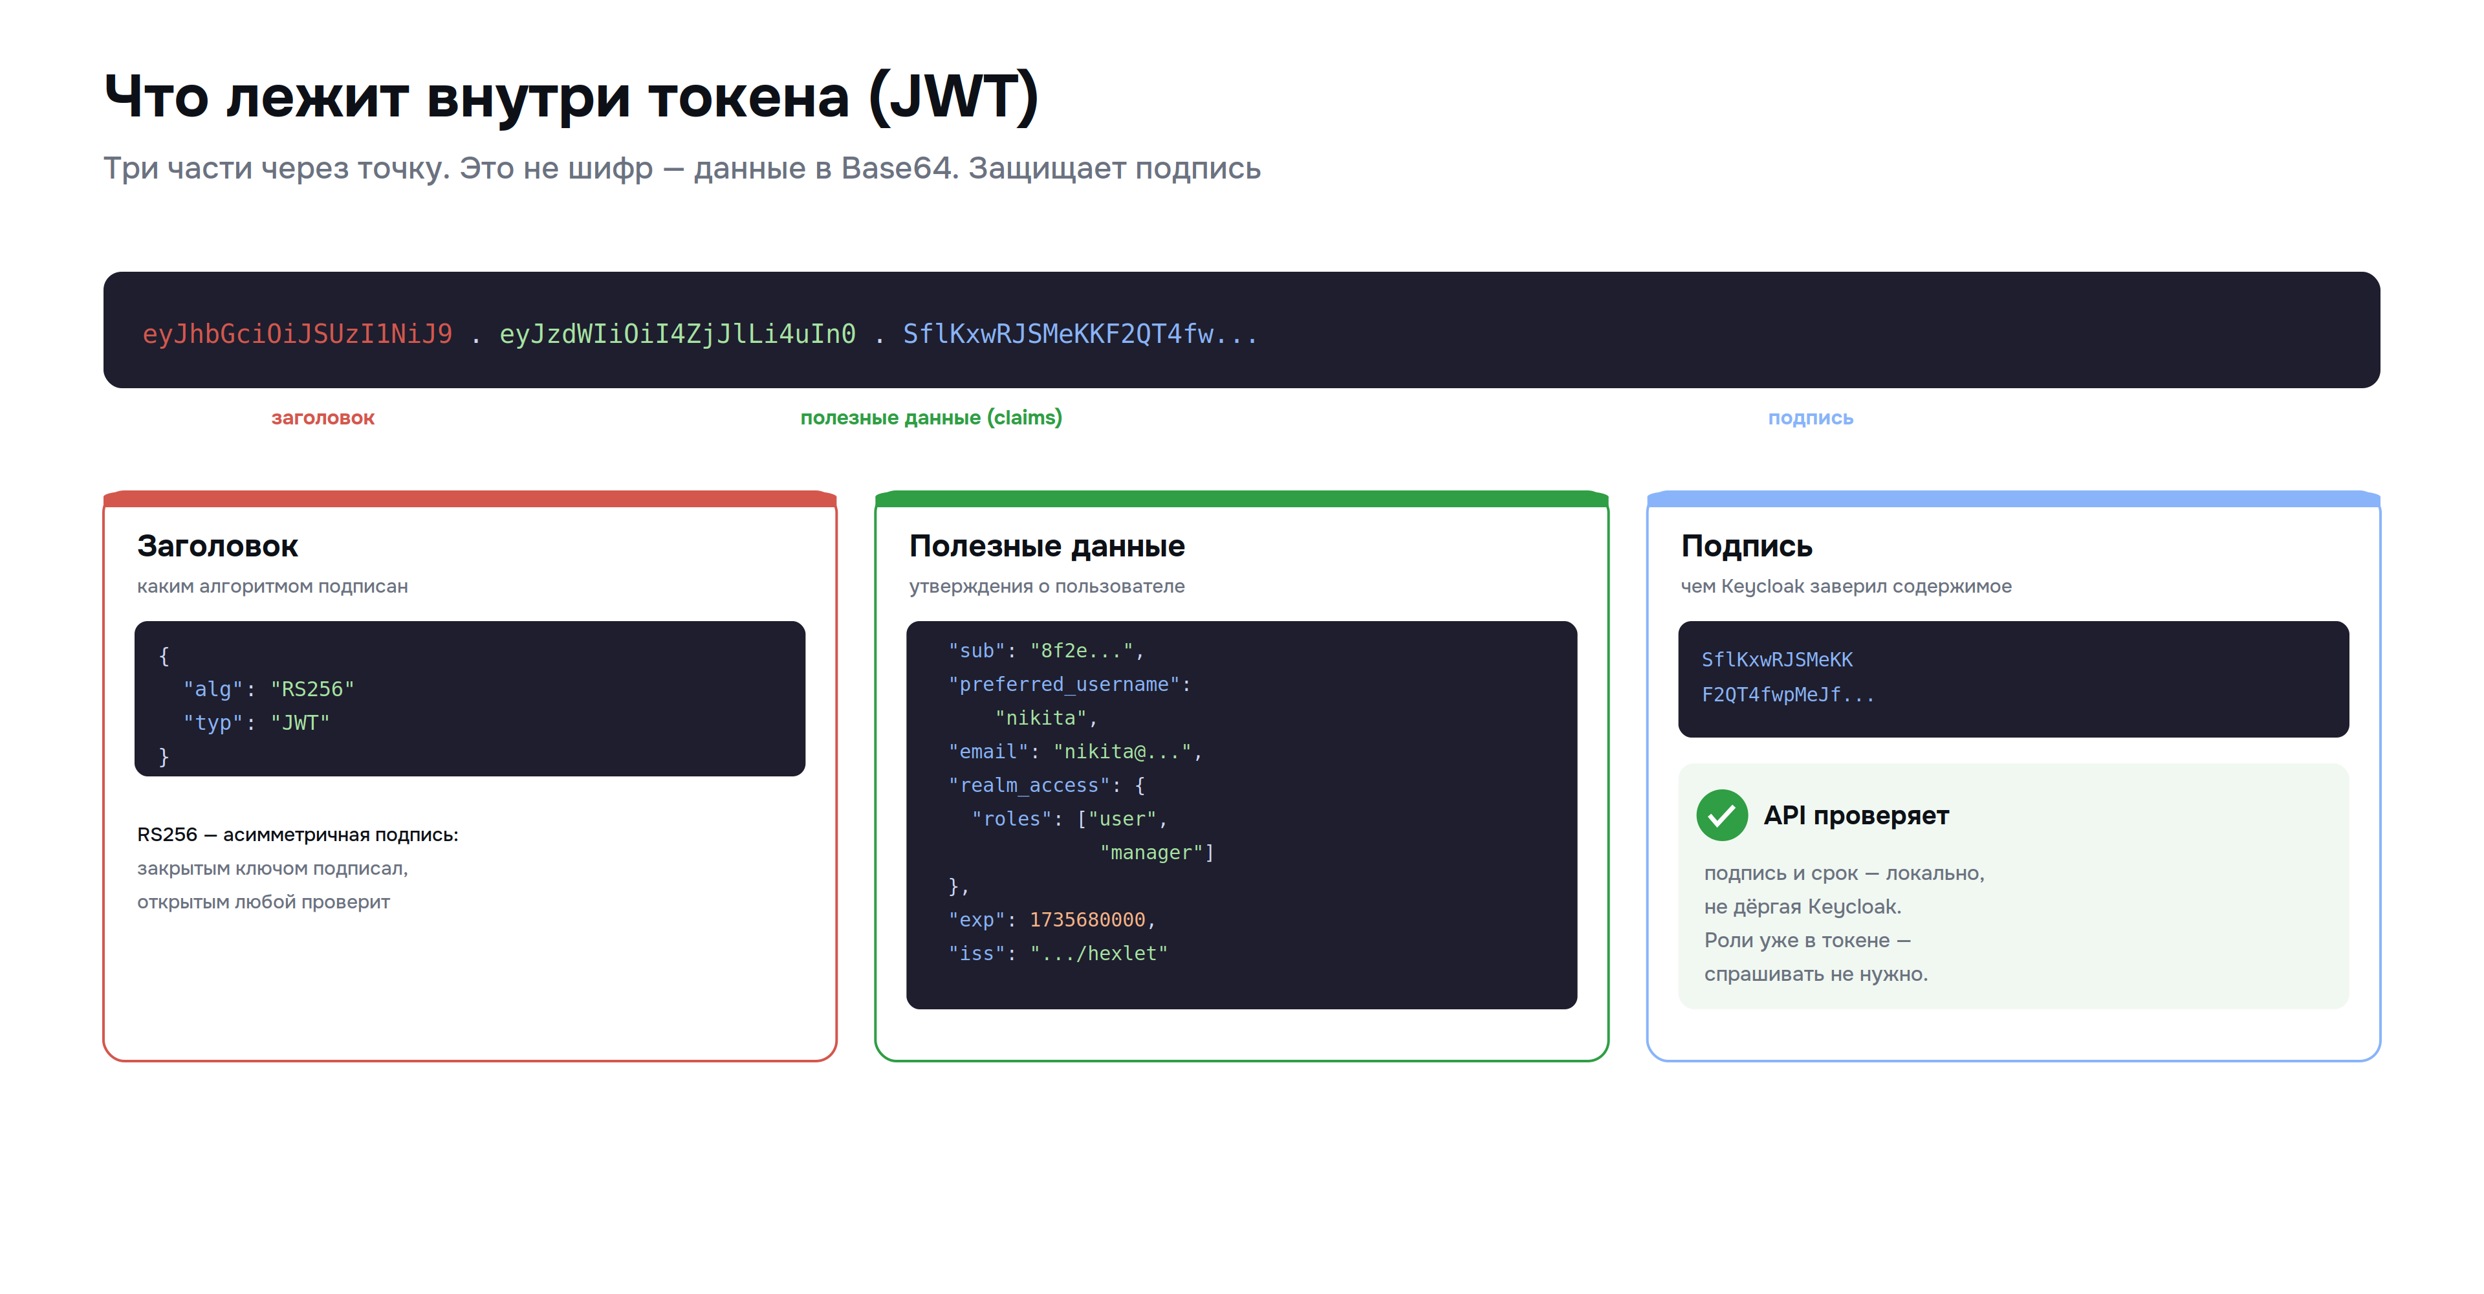2484x1294 pixels.
Task: Click the text RS256 — асимметричная подпись:
Action: tap(298, 835)
